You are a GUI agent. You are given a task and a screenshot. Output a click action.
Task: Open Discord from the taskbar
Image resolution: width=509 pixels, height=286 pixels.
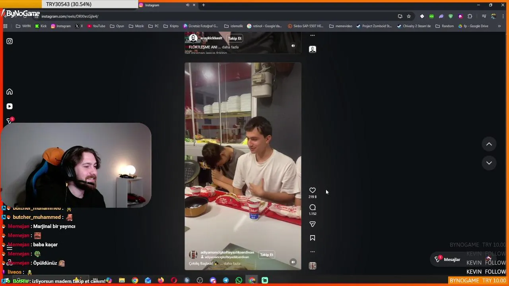pos(213,280)
